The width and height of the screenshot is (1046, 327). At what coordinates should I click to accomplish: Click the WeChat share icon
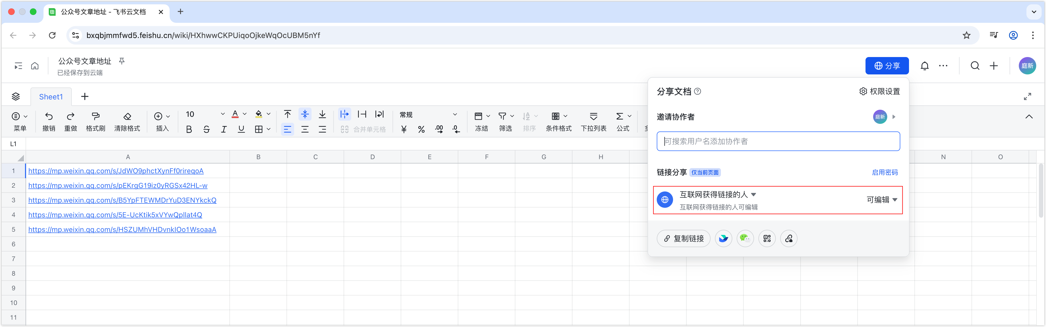point(745,238)
